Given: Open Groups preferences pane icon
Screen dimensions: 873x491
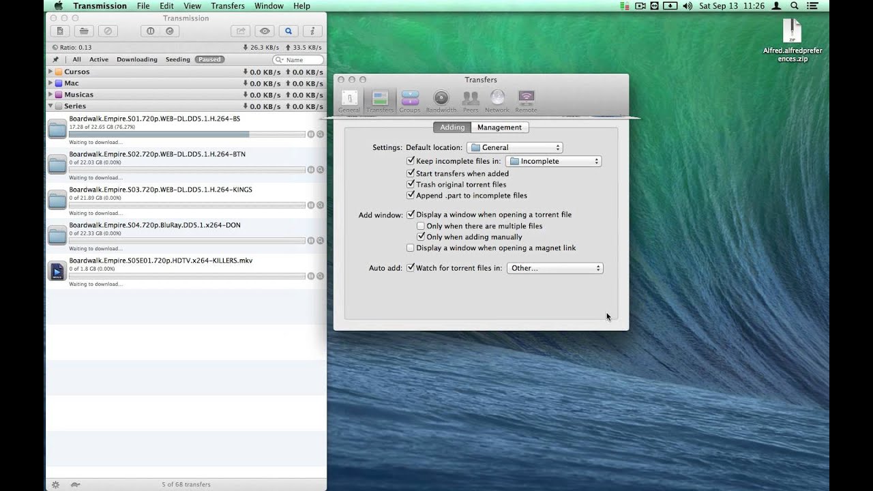Looking at the screenshot, I should 410,101.
